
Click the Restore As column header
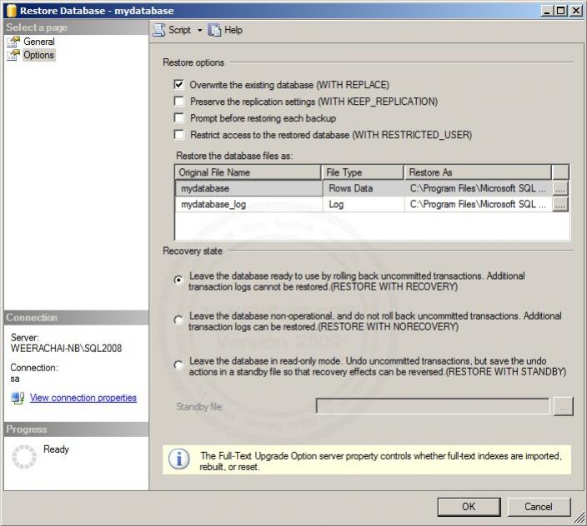[478, 172]
